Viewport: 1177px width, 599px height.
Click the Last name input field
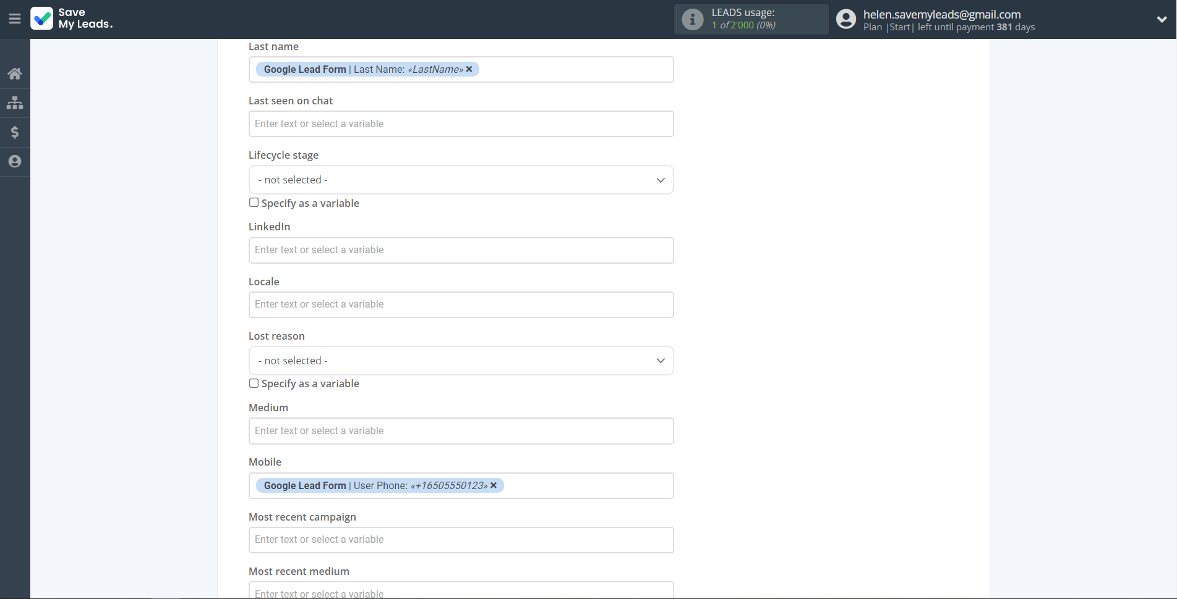pyautogui.click(x=461, y=70)
